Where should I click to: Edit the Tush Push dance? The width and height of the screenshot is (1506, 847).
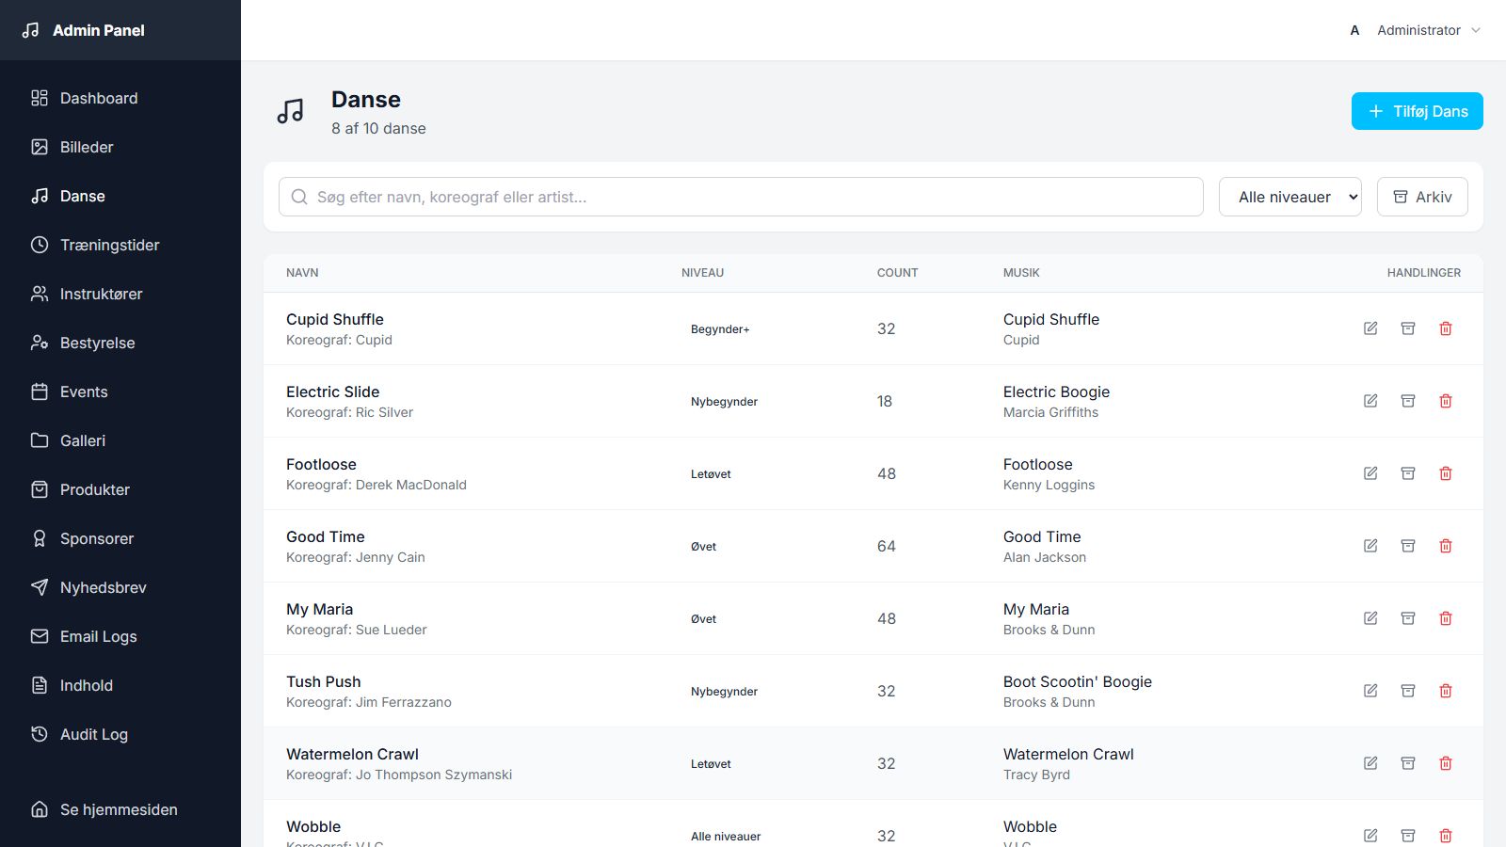(x=1370, y=691)
